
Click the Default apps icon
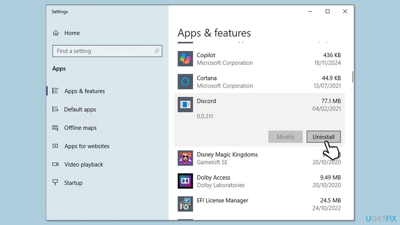click(x=55, y=109)
